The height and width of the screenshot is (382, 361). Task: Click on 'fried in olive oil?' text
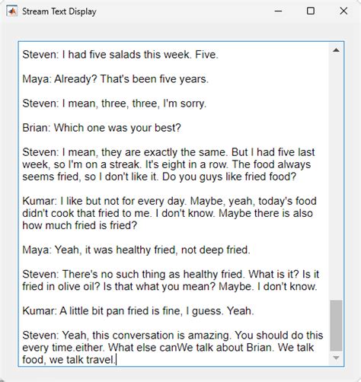point(62,287)
